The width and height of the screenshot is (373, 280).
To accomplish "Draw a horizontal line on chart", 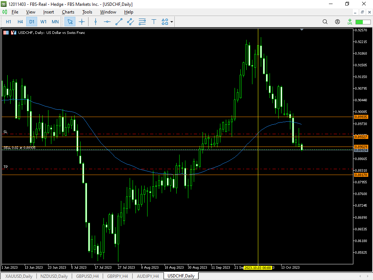I will pyautogui.click(x=107, y=22).
